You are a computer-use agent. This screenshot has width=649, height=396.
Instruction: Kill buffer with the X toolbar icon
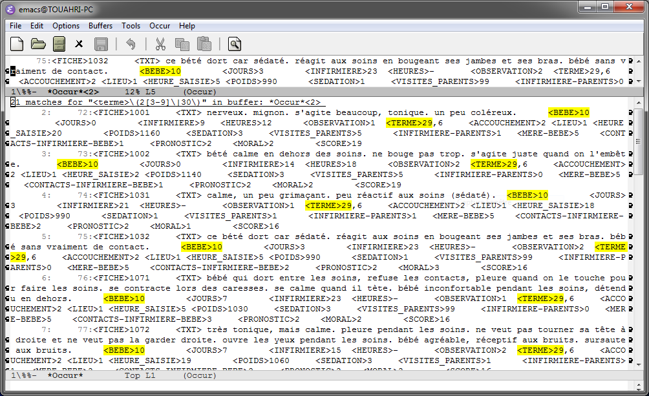pos(79,44)
